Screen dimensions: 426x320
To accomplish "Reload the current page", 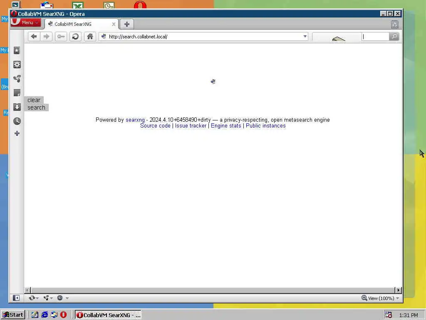I will [x=75, y=37].
